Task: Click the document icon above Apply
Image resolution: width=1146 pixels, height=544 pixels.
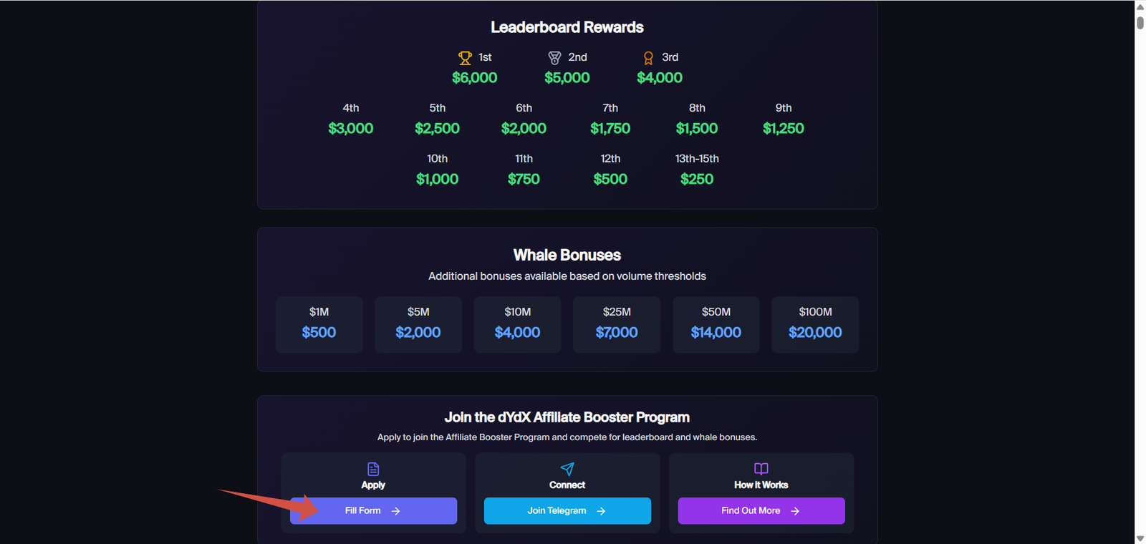Action: 373,469
